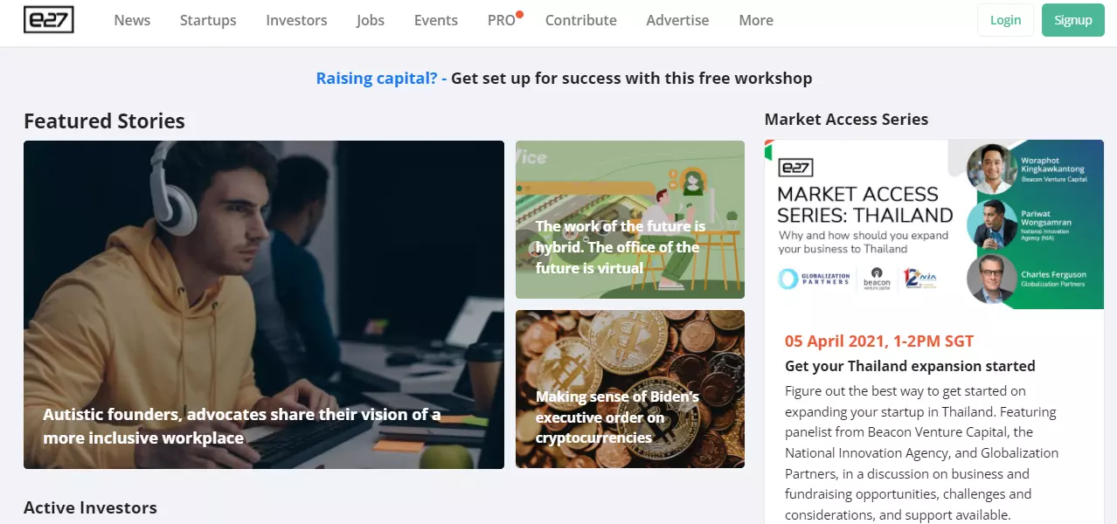Click Woraphot Kingkawkantong's speaker photo
This screenshot has height=524, width=1117.
point(993,169)
